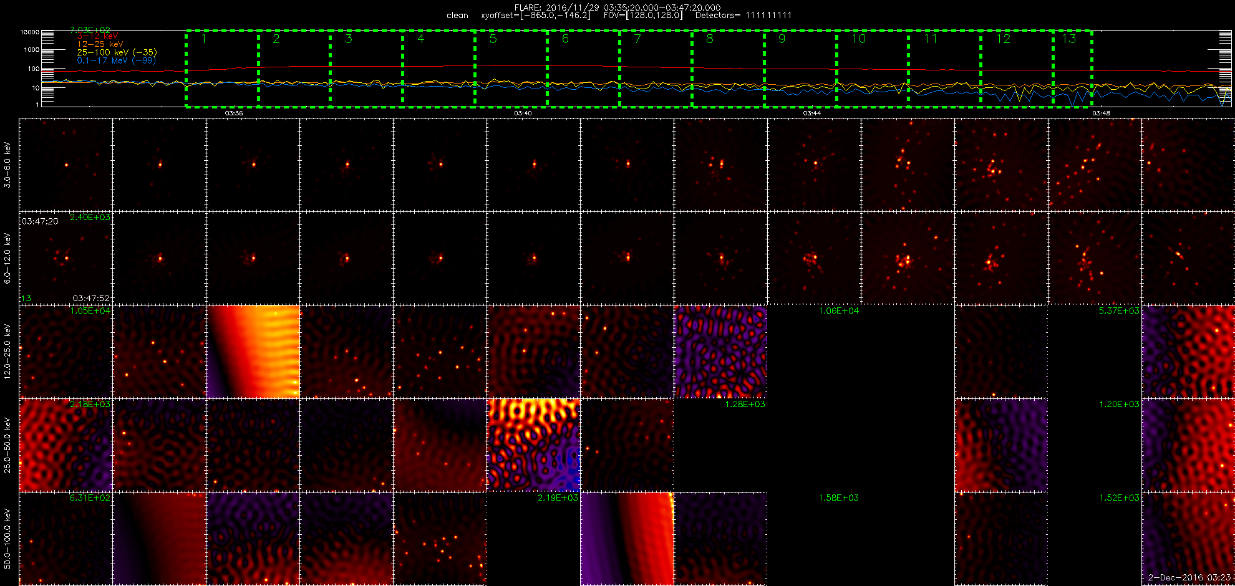Click the xyoffset=[-865.0,-146.2] header value

[x=535, y=16]
